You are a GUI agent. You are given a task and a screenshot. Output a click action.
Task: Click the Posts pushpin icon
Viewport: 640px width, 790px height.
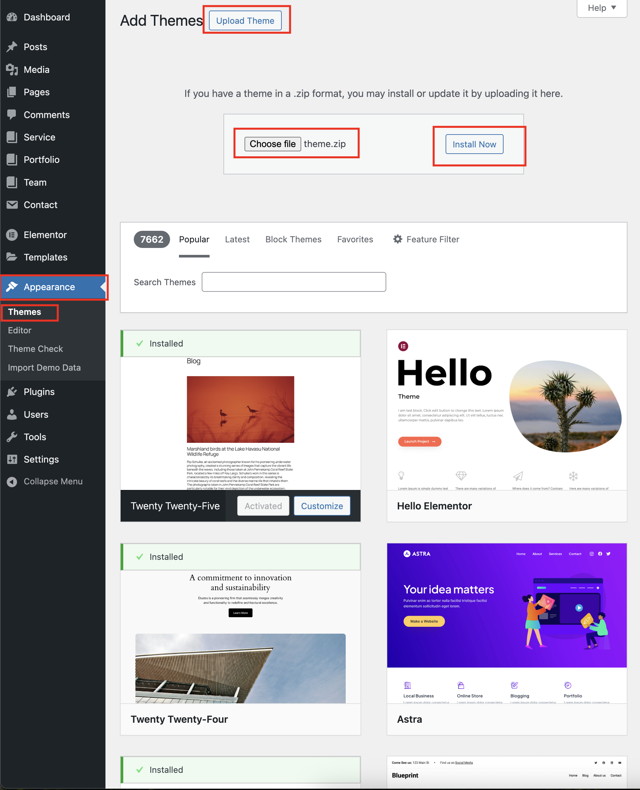click(x=12, y=47)
